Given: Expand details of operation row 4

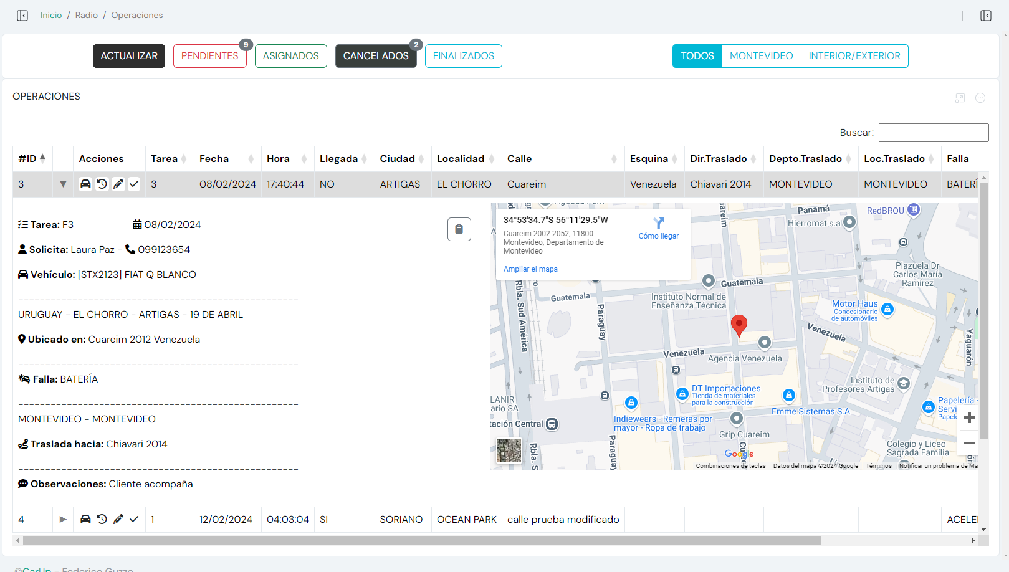Looking at the screenshot, I should tap(63, 519).
